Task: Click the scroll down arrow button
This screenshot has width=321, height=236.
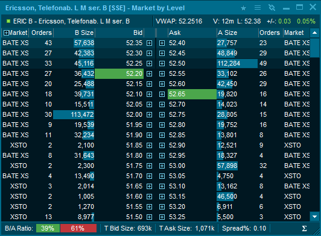Action: [x=314, y=217]
